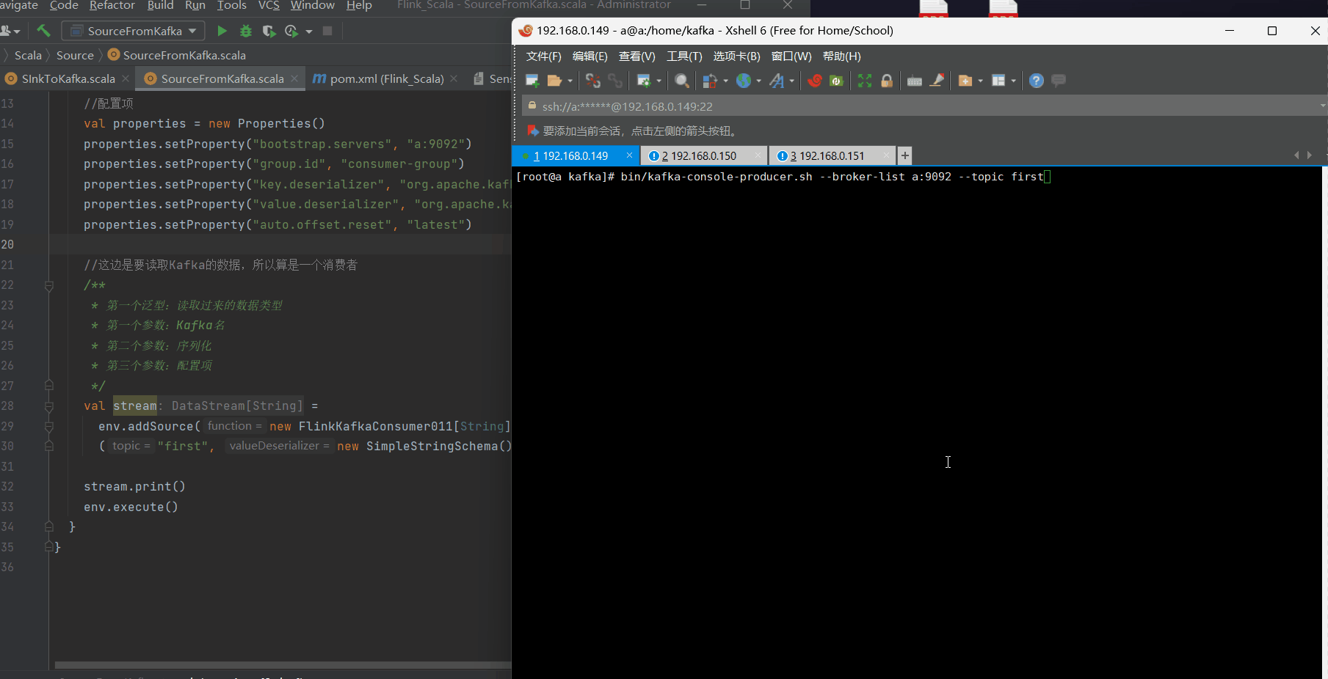Stop the running program with the square stop icon
1328x679 pixels.
point(327,31)
